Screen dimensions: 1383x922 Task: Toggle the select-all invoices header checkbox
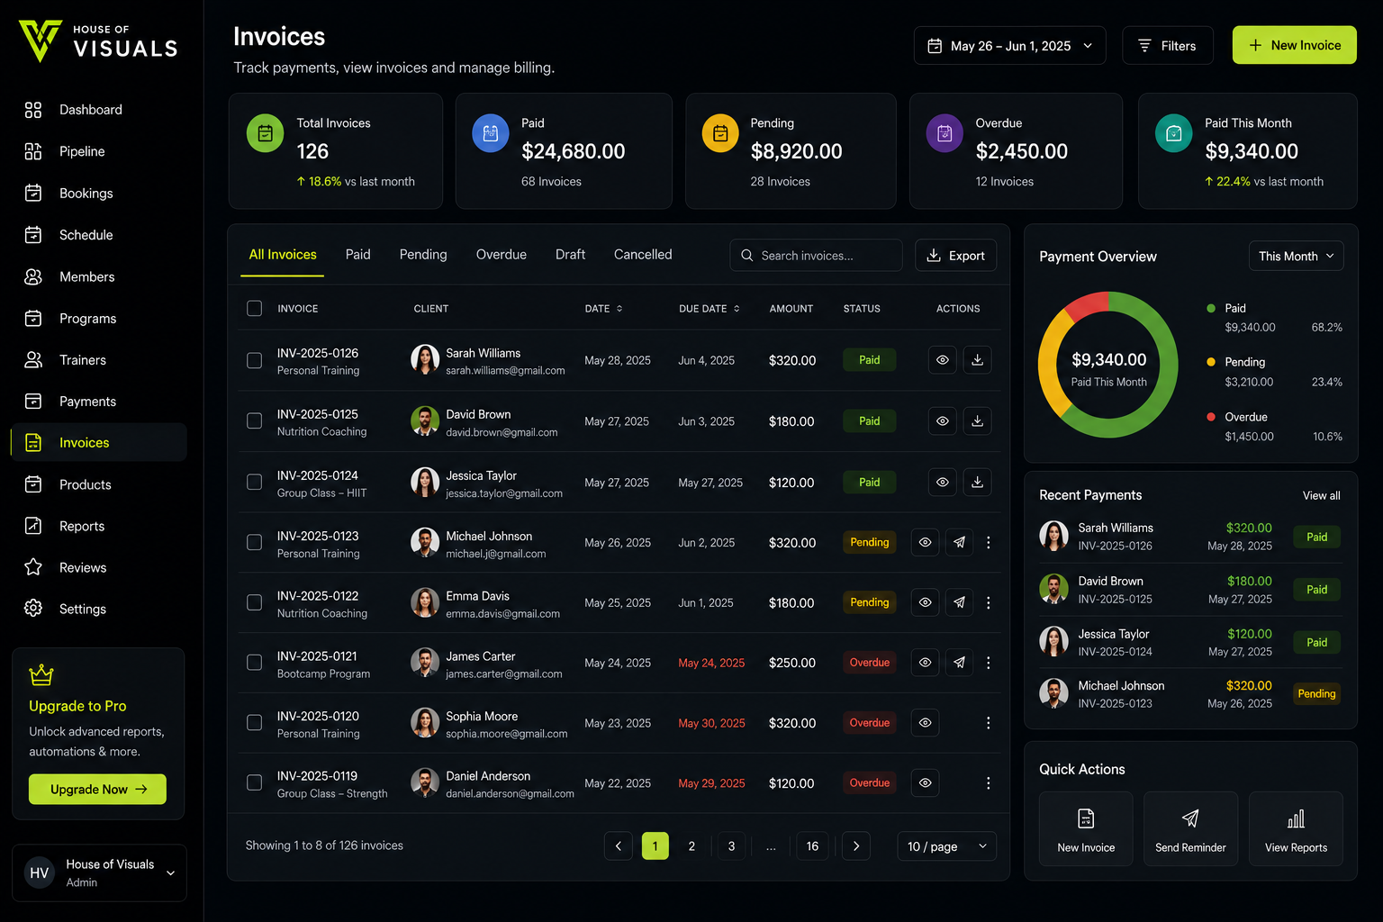click(x=255, y=309)
